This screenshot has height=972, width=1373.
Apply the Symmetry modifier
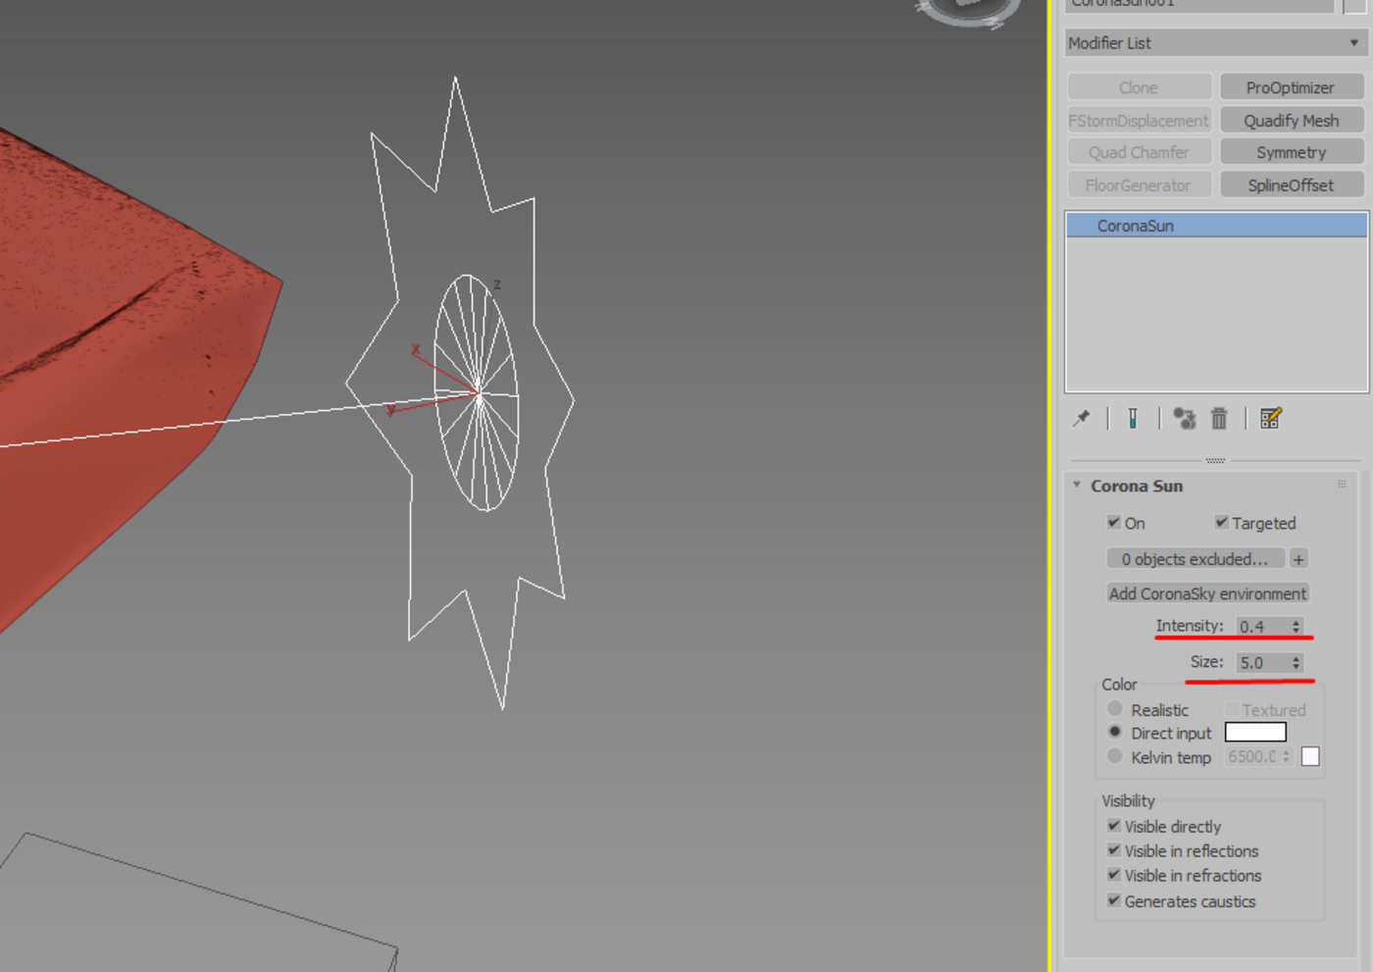1291,152
